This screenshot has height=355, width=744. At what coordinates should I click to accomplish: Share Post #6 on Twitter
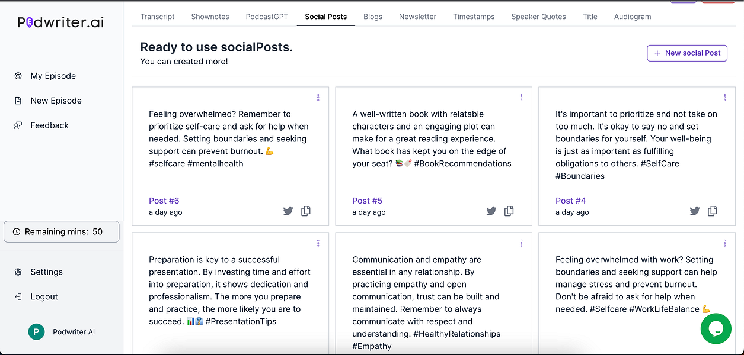pos(288,211)
